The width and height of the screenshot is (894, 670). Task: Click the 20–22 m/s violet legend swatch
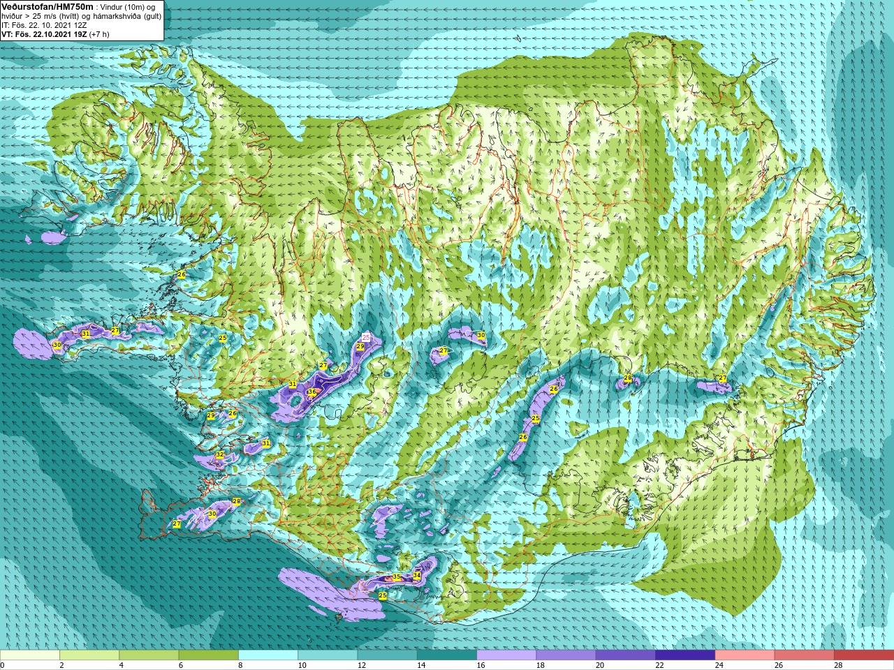click(x=626, y=655)
